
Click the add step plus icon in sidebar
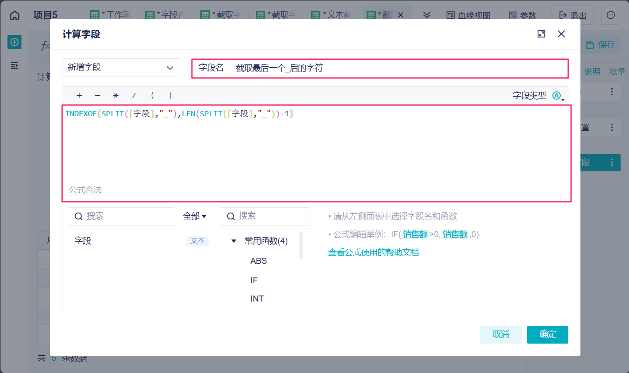pos(14,42)
